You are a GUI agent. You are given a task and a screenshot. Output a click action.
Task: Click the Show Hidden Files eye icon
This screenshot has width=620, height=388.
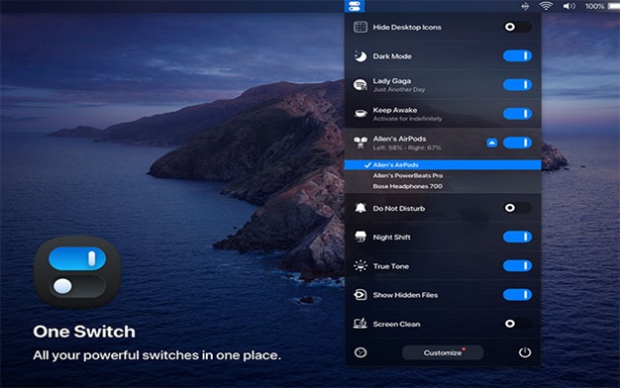click(361, 295)
